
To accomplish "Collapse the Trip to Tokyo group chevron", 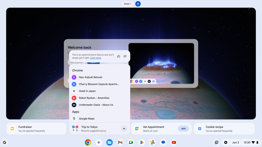I will pos(124,129).
